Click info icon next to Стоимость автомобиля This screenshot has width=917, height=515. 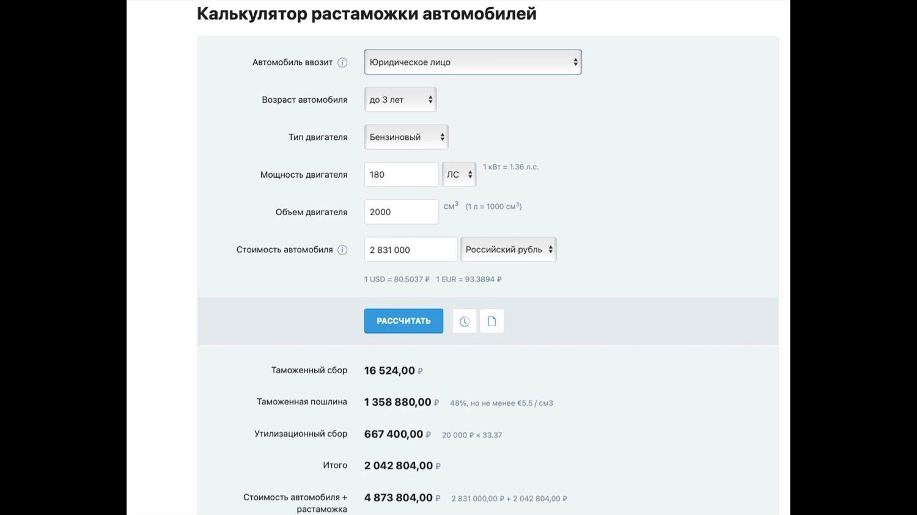coord(342,249)
